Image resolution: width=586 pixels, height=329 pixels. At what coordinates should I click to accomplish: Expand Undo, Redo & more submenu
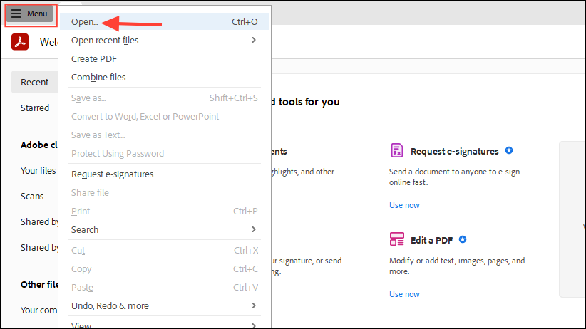253,306
